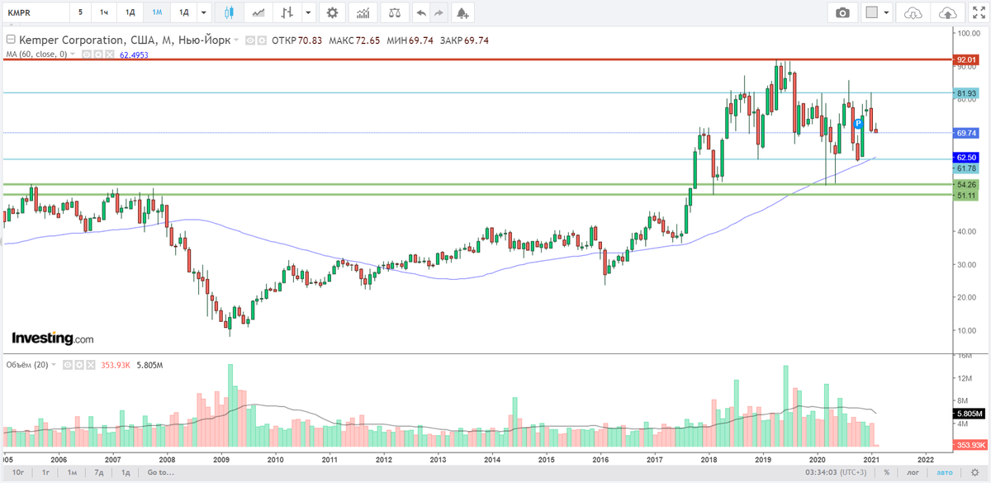Toggle percent scale mode
991x483 pixels.
coord(886,472)
